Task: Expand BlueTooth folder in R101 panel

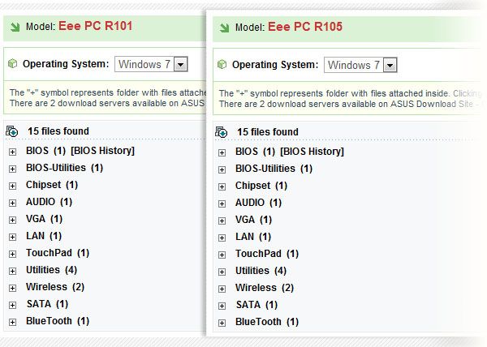Action: click(12, 323)
